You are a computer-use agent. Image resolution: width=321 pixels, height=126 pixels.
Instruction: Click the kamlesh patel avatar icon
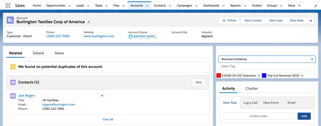(x=131, y=36)
